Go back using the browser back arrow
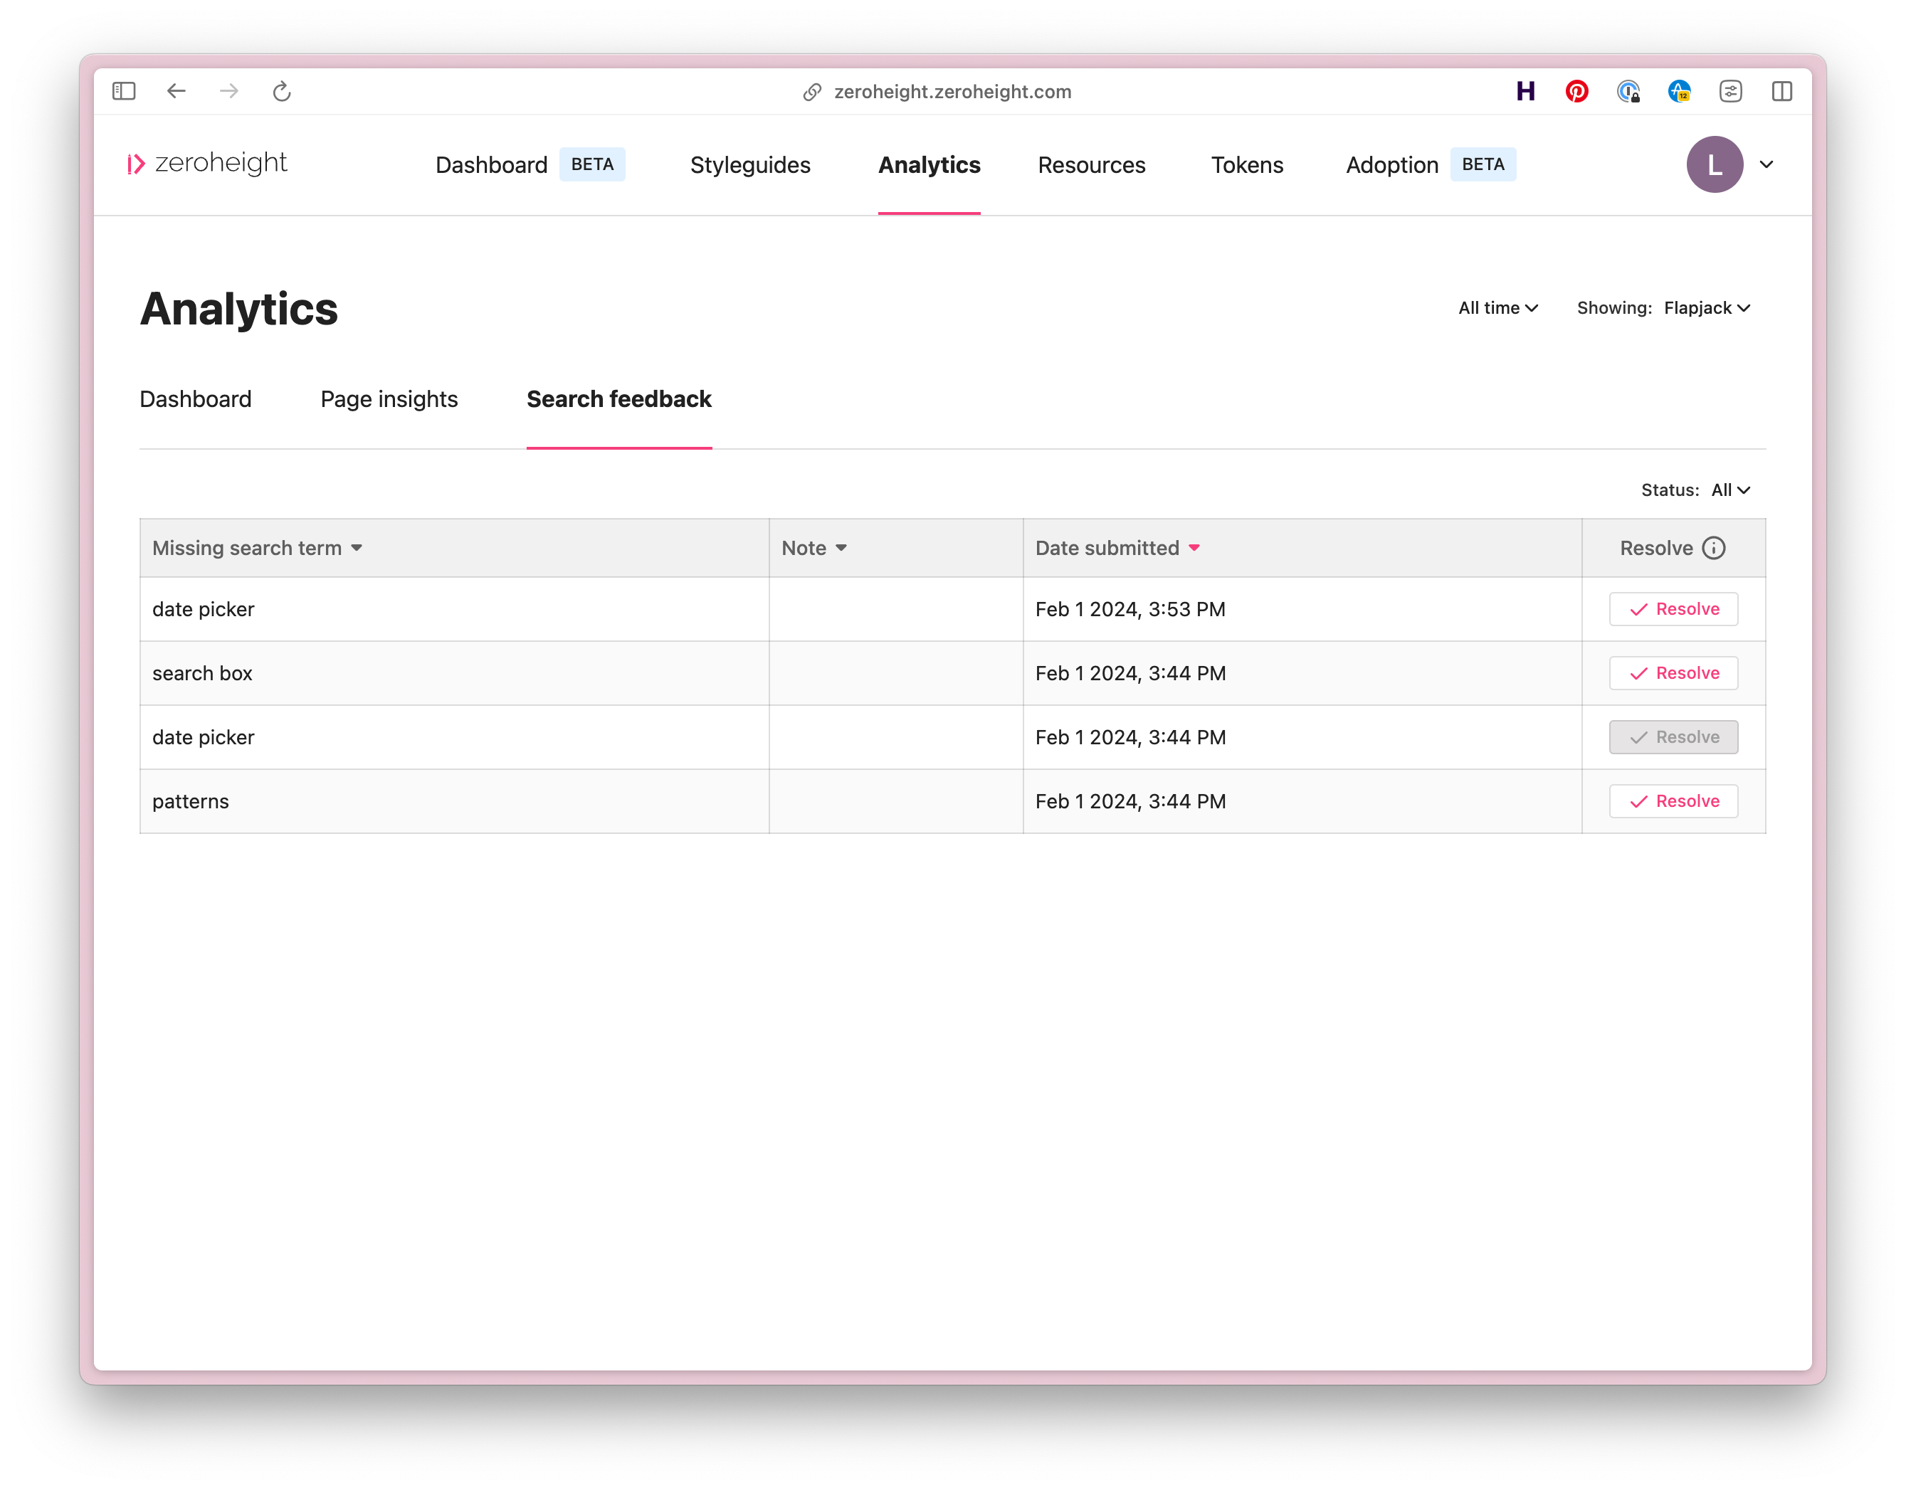 tap(177, 92)
